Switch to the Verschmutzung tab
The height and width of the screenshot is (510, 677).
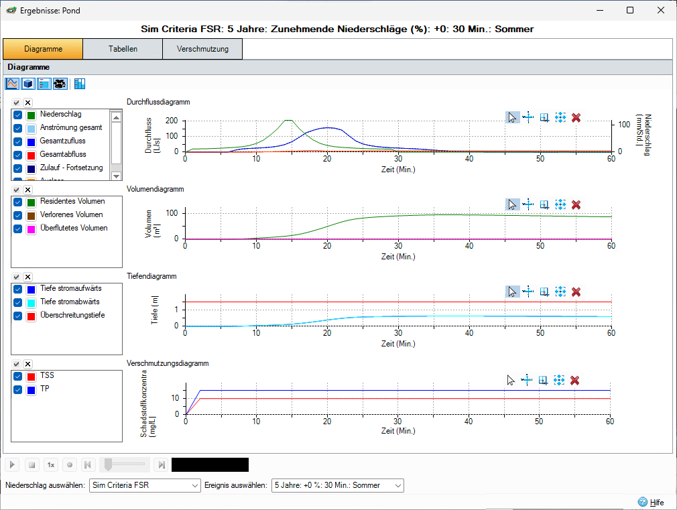202,49
